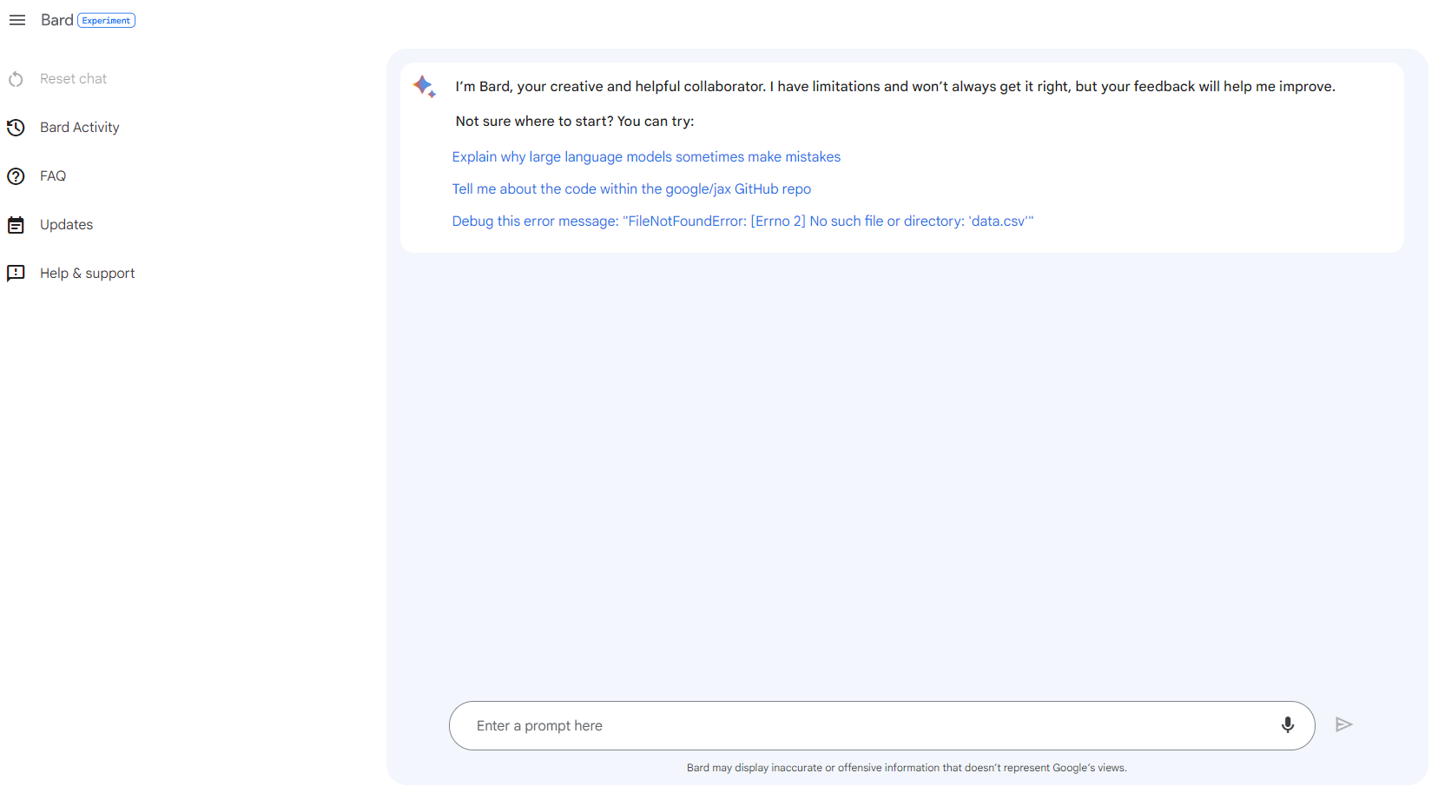Open the Updates sidebar item

point(66,225)
